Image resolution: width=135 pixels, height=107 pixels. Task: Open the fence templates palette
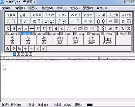(x=11, y=21)
